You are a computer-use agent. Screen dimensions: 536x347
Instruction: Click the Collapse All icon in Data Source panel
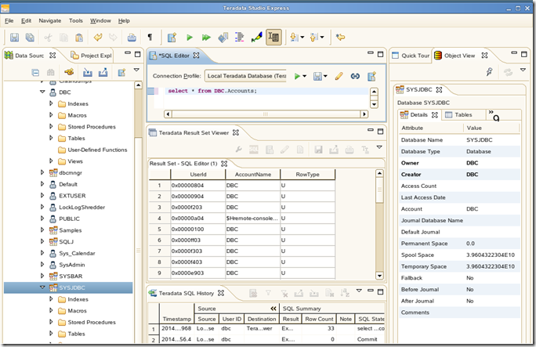point(36,72)
